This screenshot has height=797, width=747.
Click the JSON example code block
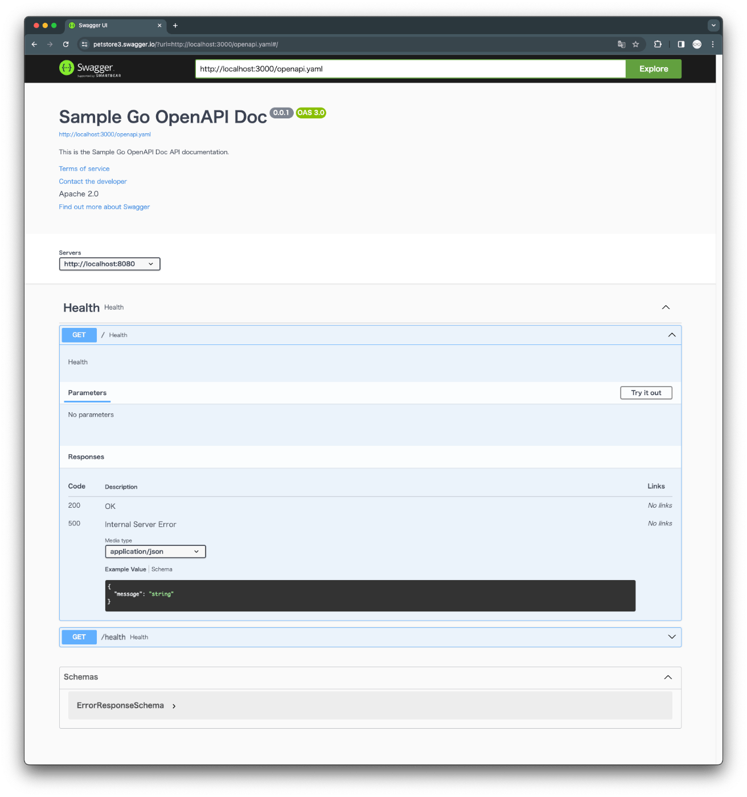click(x=370, y=596)
